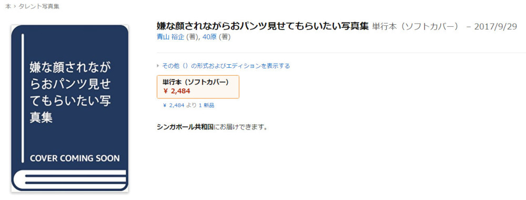Open the book cover placeholder image
The height and width of the screenshot is (200, 526).
[70, 108]
